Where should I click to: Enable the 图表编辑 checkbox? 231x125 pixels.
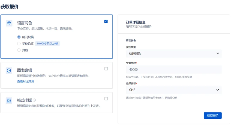tap(106, 69)
